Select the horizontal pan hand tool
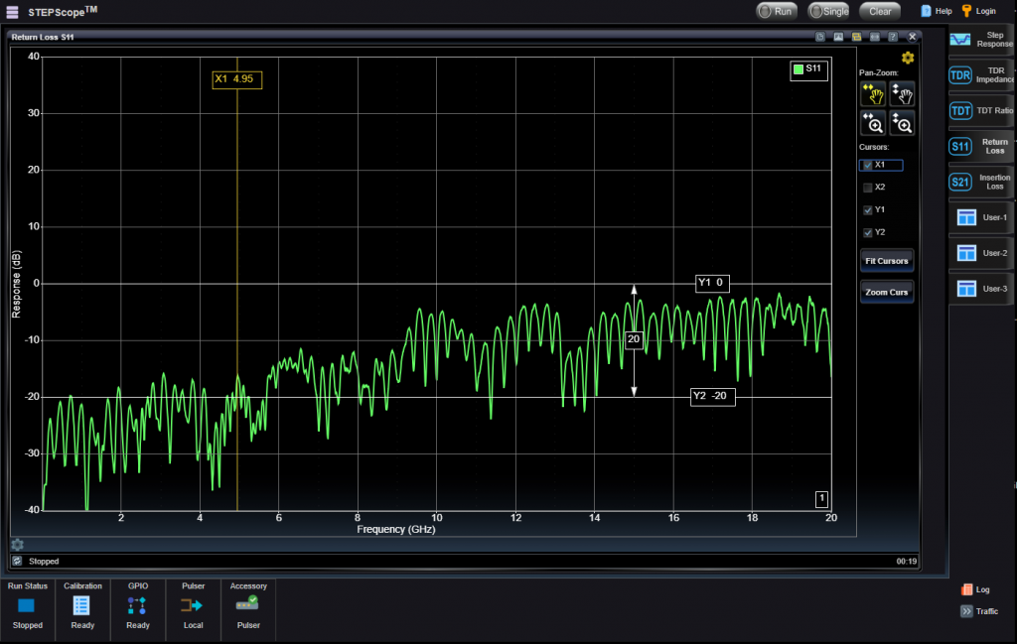1017x644 pixels. click(873, 94)
